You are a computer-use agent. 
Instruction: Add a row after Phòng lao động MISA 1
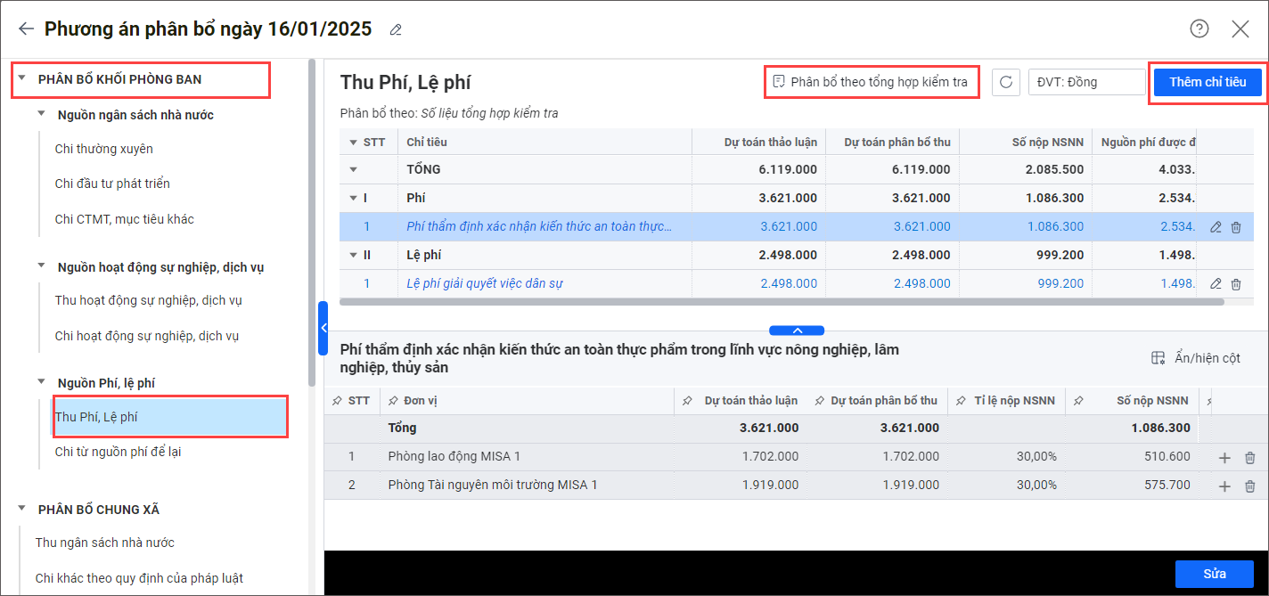(x=1224, y=458)
